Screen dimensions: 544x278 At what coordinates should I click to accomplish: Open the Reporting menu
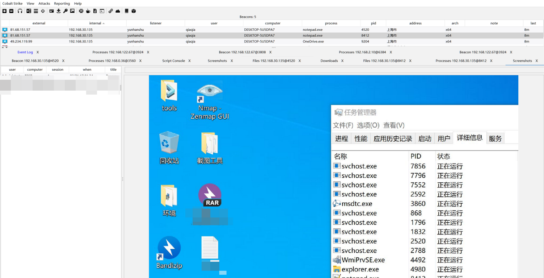tap(62, 4)
